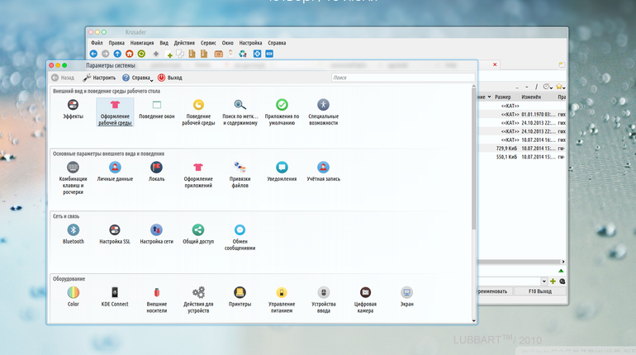Open Комбинации клавиш и росчерки
This screenshot has height=355, width=636.
pos(73,177)
